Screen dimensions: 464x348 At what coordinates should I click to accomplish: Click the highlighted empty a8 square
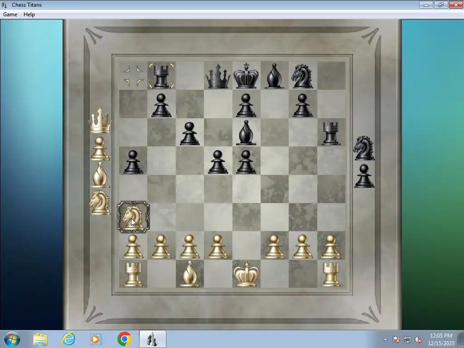[x=133, y=76]
